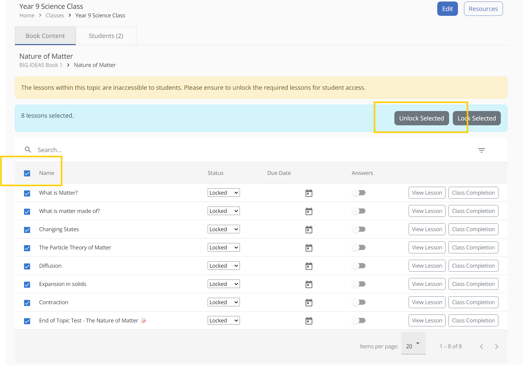
Task: Toggle answers for End of Topic Test
Action: [359, 321]
